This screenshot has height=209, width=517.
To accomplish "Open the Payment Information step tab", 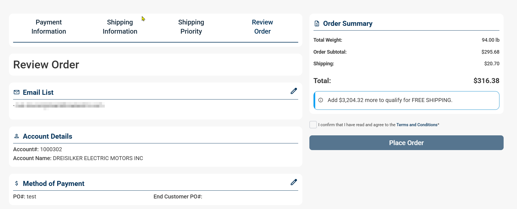I will (x=49, y=27).
